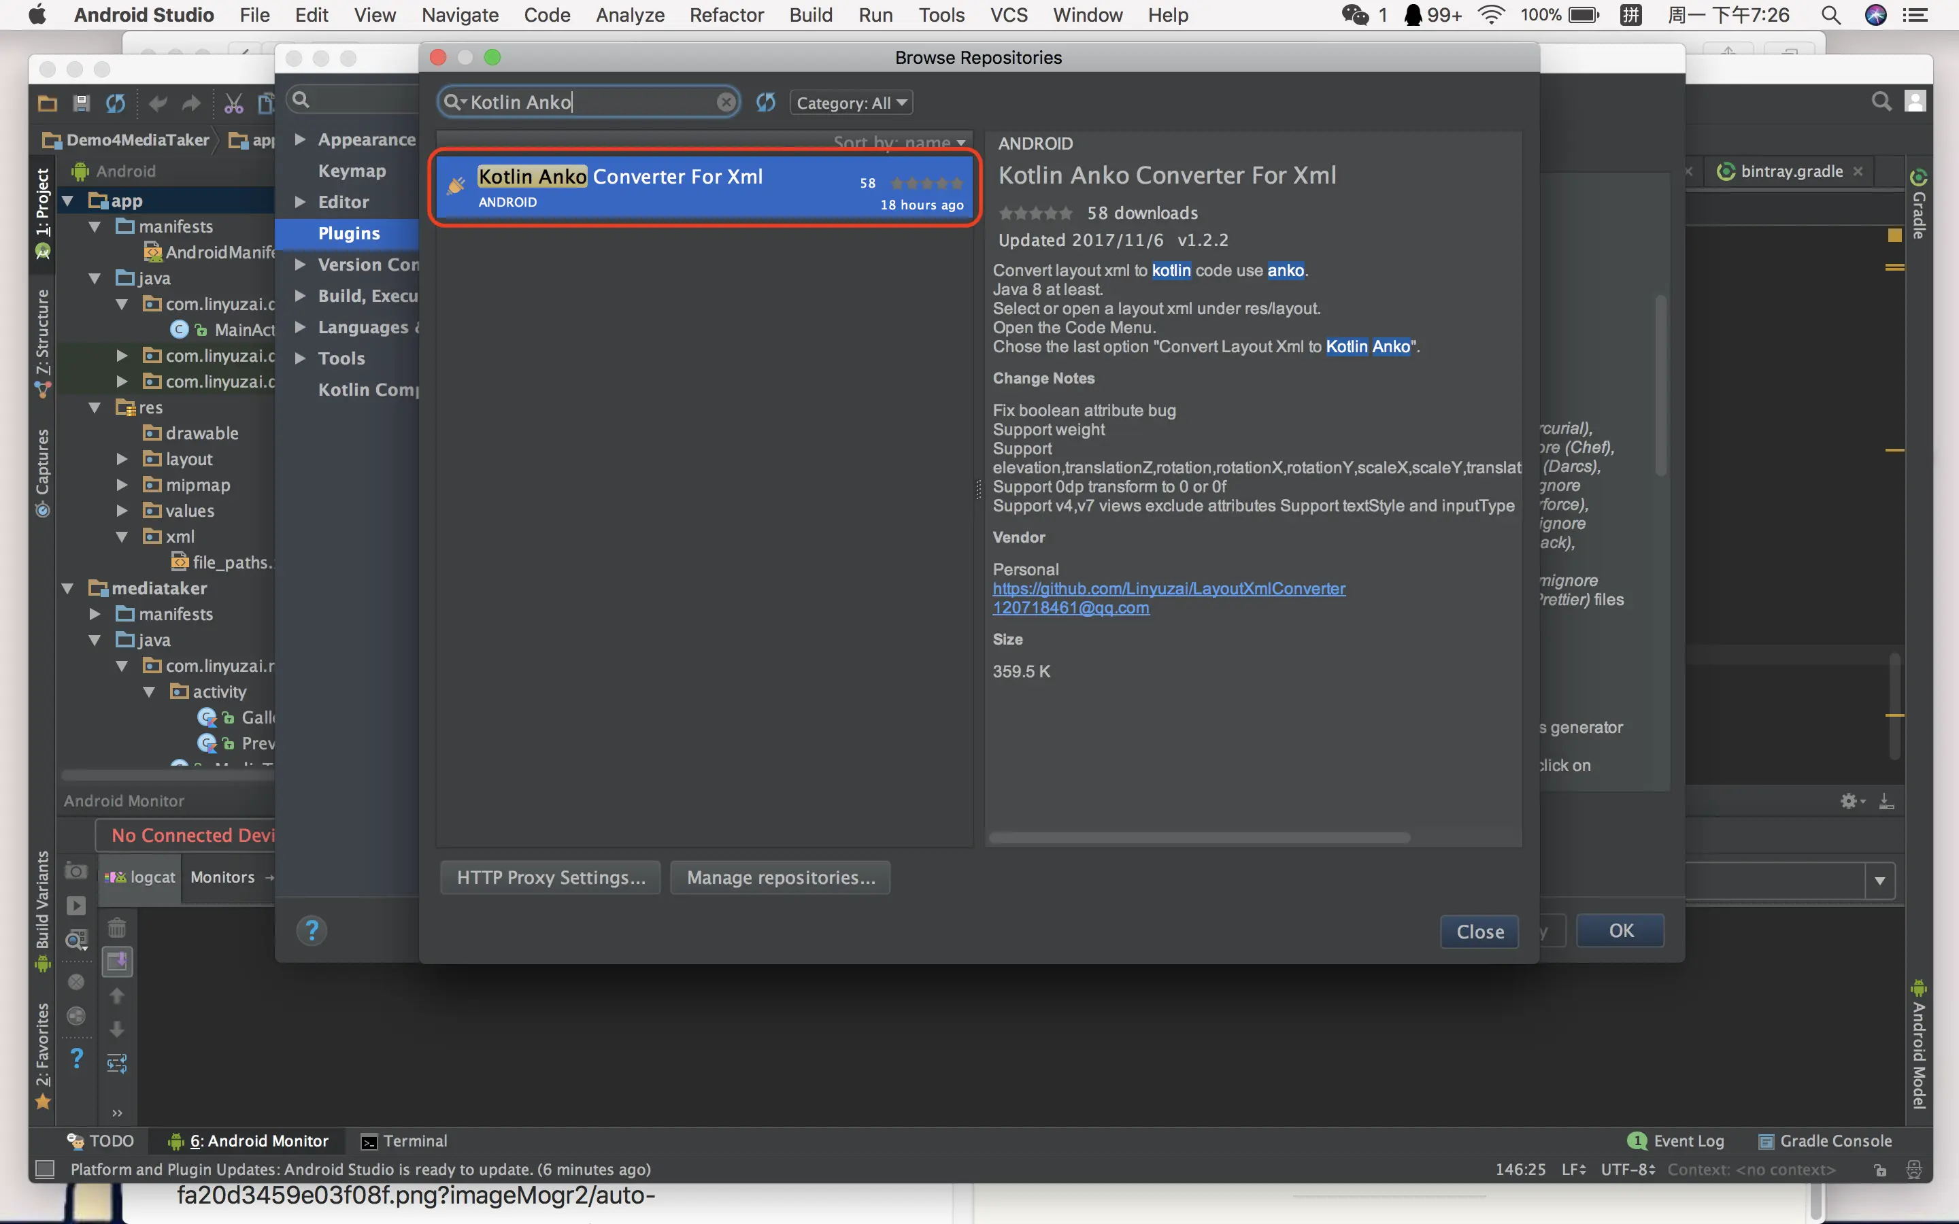The image size is (1959, 1224).
Task: Open the Refactor menu
Action: [726, 14]
